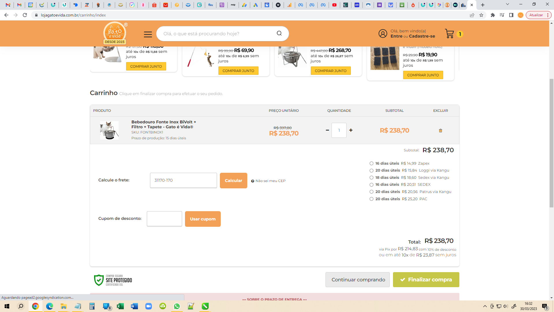
Task: Select PAC R$ 25,20 shipping option
Action: [x=372, y=199]
